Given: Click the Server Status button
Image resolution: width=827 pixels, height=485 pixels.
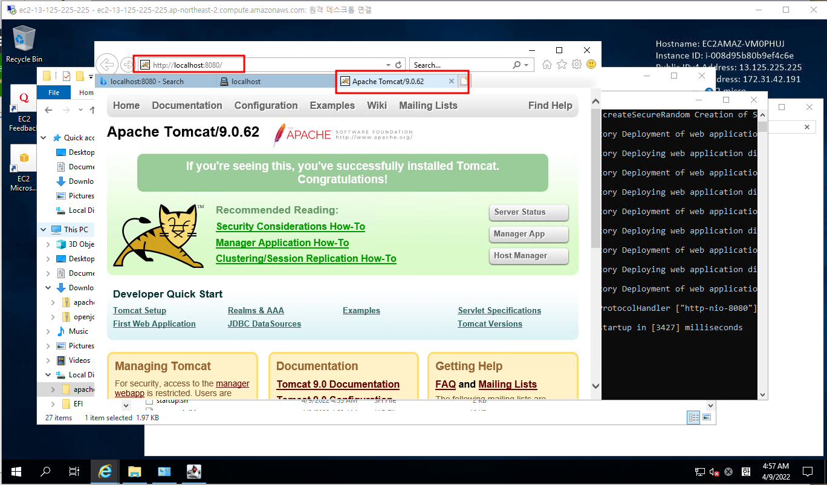Looking at the screenshot, I should (529, 212).
